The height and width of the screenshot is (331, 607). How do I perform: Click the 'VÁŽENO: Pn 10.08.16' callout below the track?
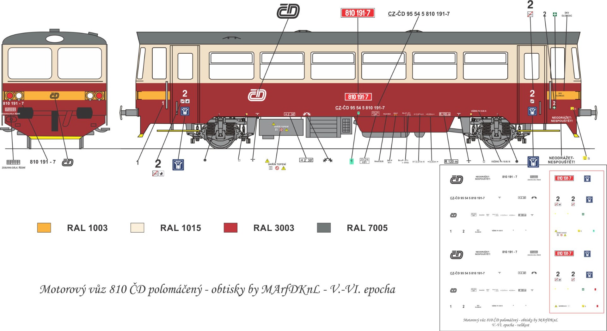[501, 162]
